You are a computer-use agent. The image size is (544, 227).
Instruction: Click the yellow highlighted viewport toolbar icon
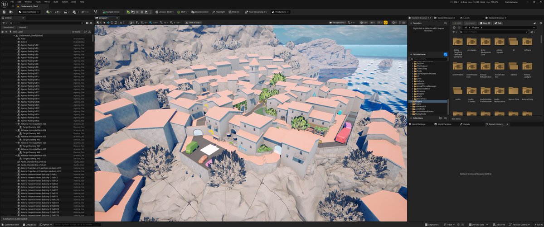385,22
